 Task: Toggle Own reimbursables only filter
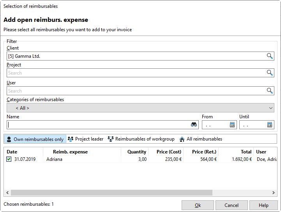click(x=35, y=139)
